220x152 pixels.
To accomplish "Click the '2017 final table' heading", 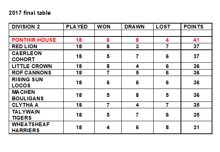I will point(30,13).
